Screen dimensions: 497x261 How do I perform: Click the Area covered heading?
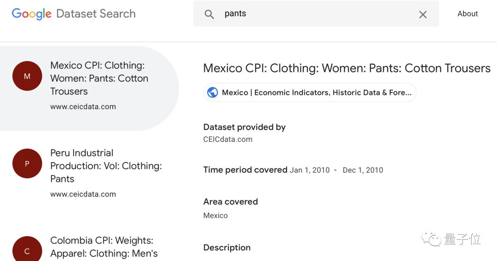231,202
